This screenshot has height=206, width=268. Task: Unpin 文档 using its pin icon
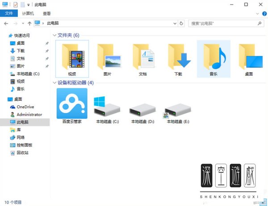coord(47,58)
